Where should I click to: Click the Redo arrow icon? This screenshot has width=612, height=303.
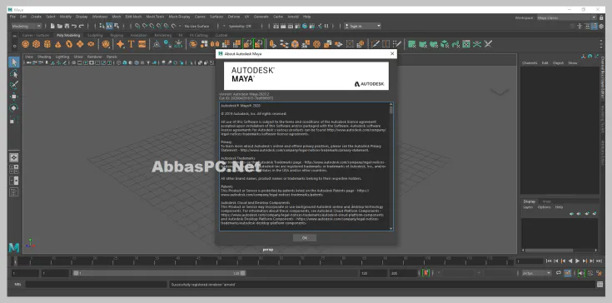point(82,26)
